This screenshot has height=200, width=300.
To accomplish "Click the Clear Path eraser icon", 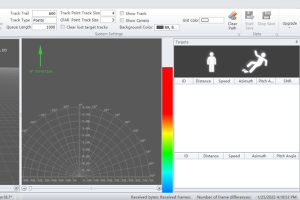I will coord(232,15).
